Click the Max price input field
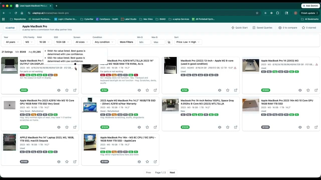Screen dimensions: 321x180 tap(158, 42)
